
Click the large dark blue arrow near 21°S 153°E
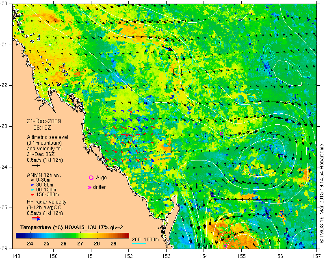[x=167, y=48]
